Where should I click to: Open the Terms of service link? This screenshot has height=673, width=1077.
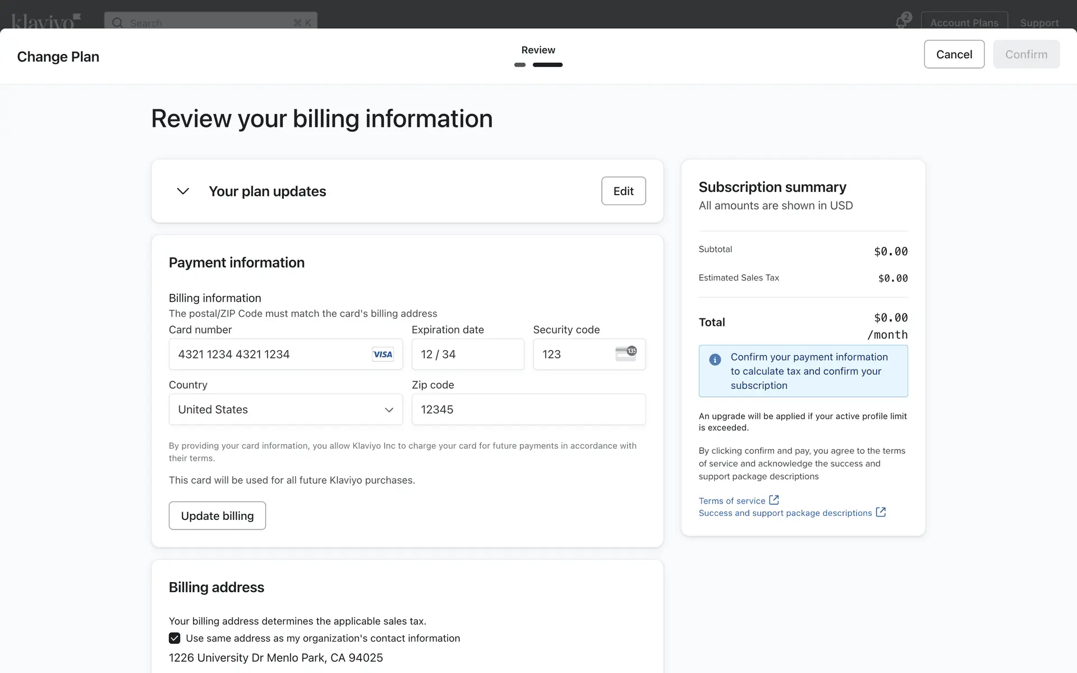click(731, 501)
